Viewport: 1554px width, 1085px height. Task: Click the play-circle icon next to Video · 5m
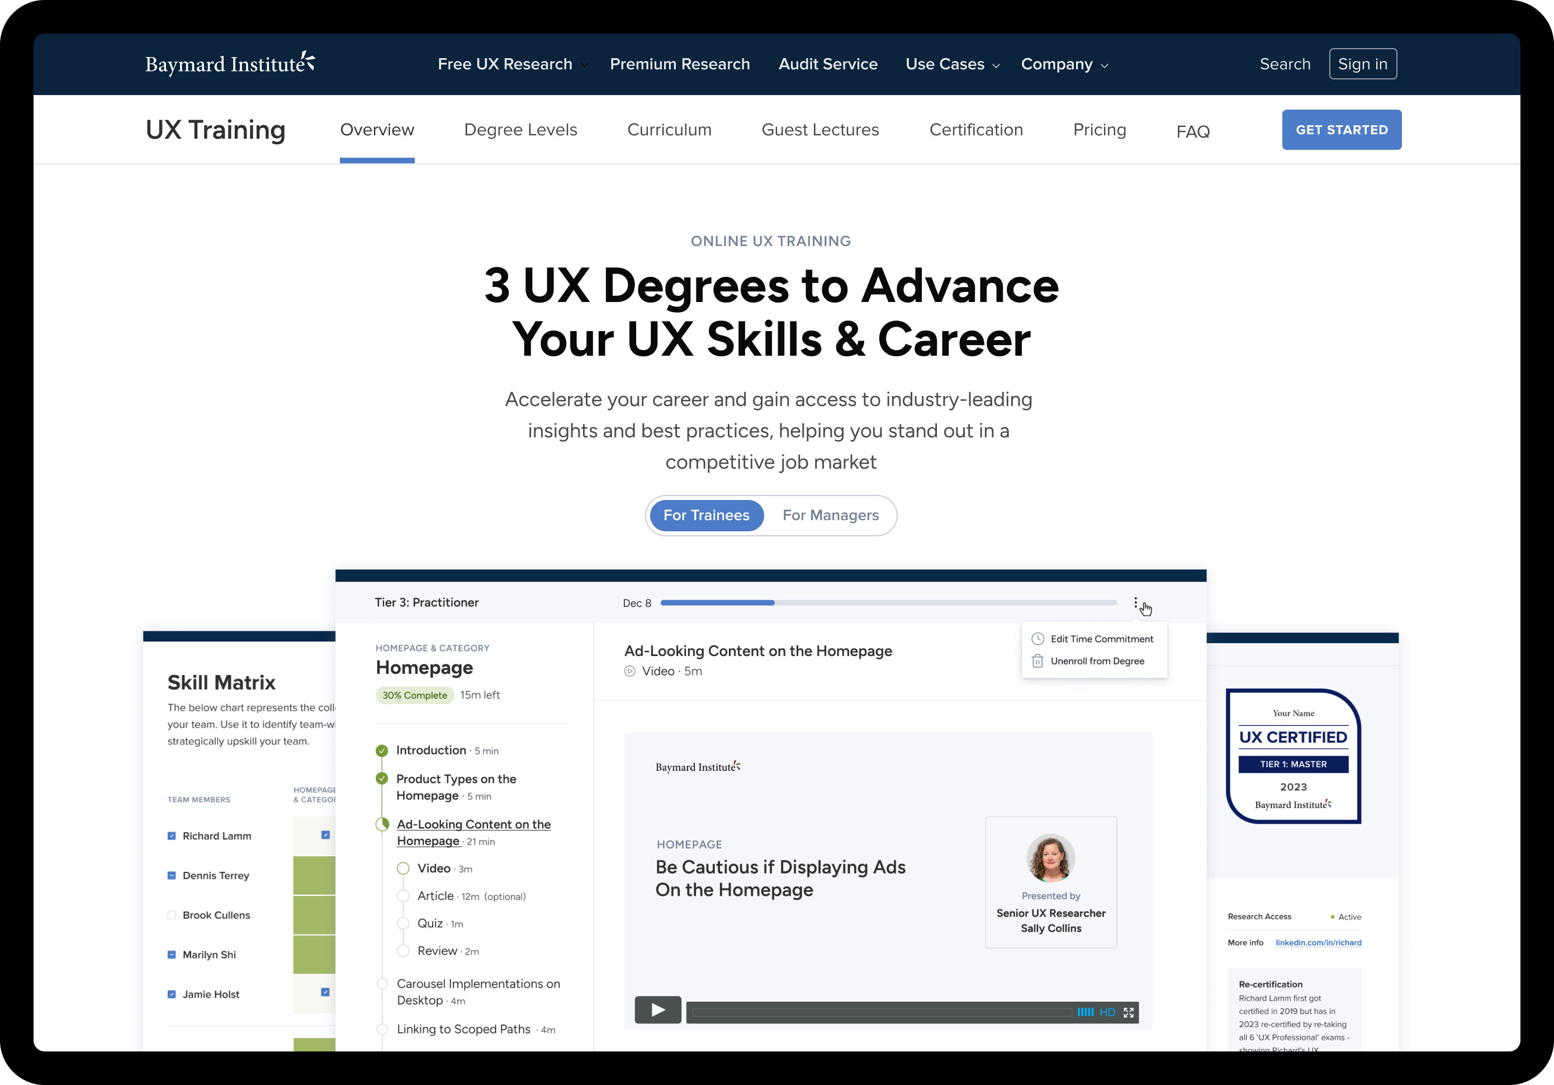pos(629,671)
